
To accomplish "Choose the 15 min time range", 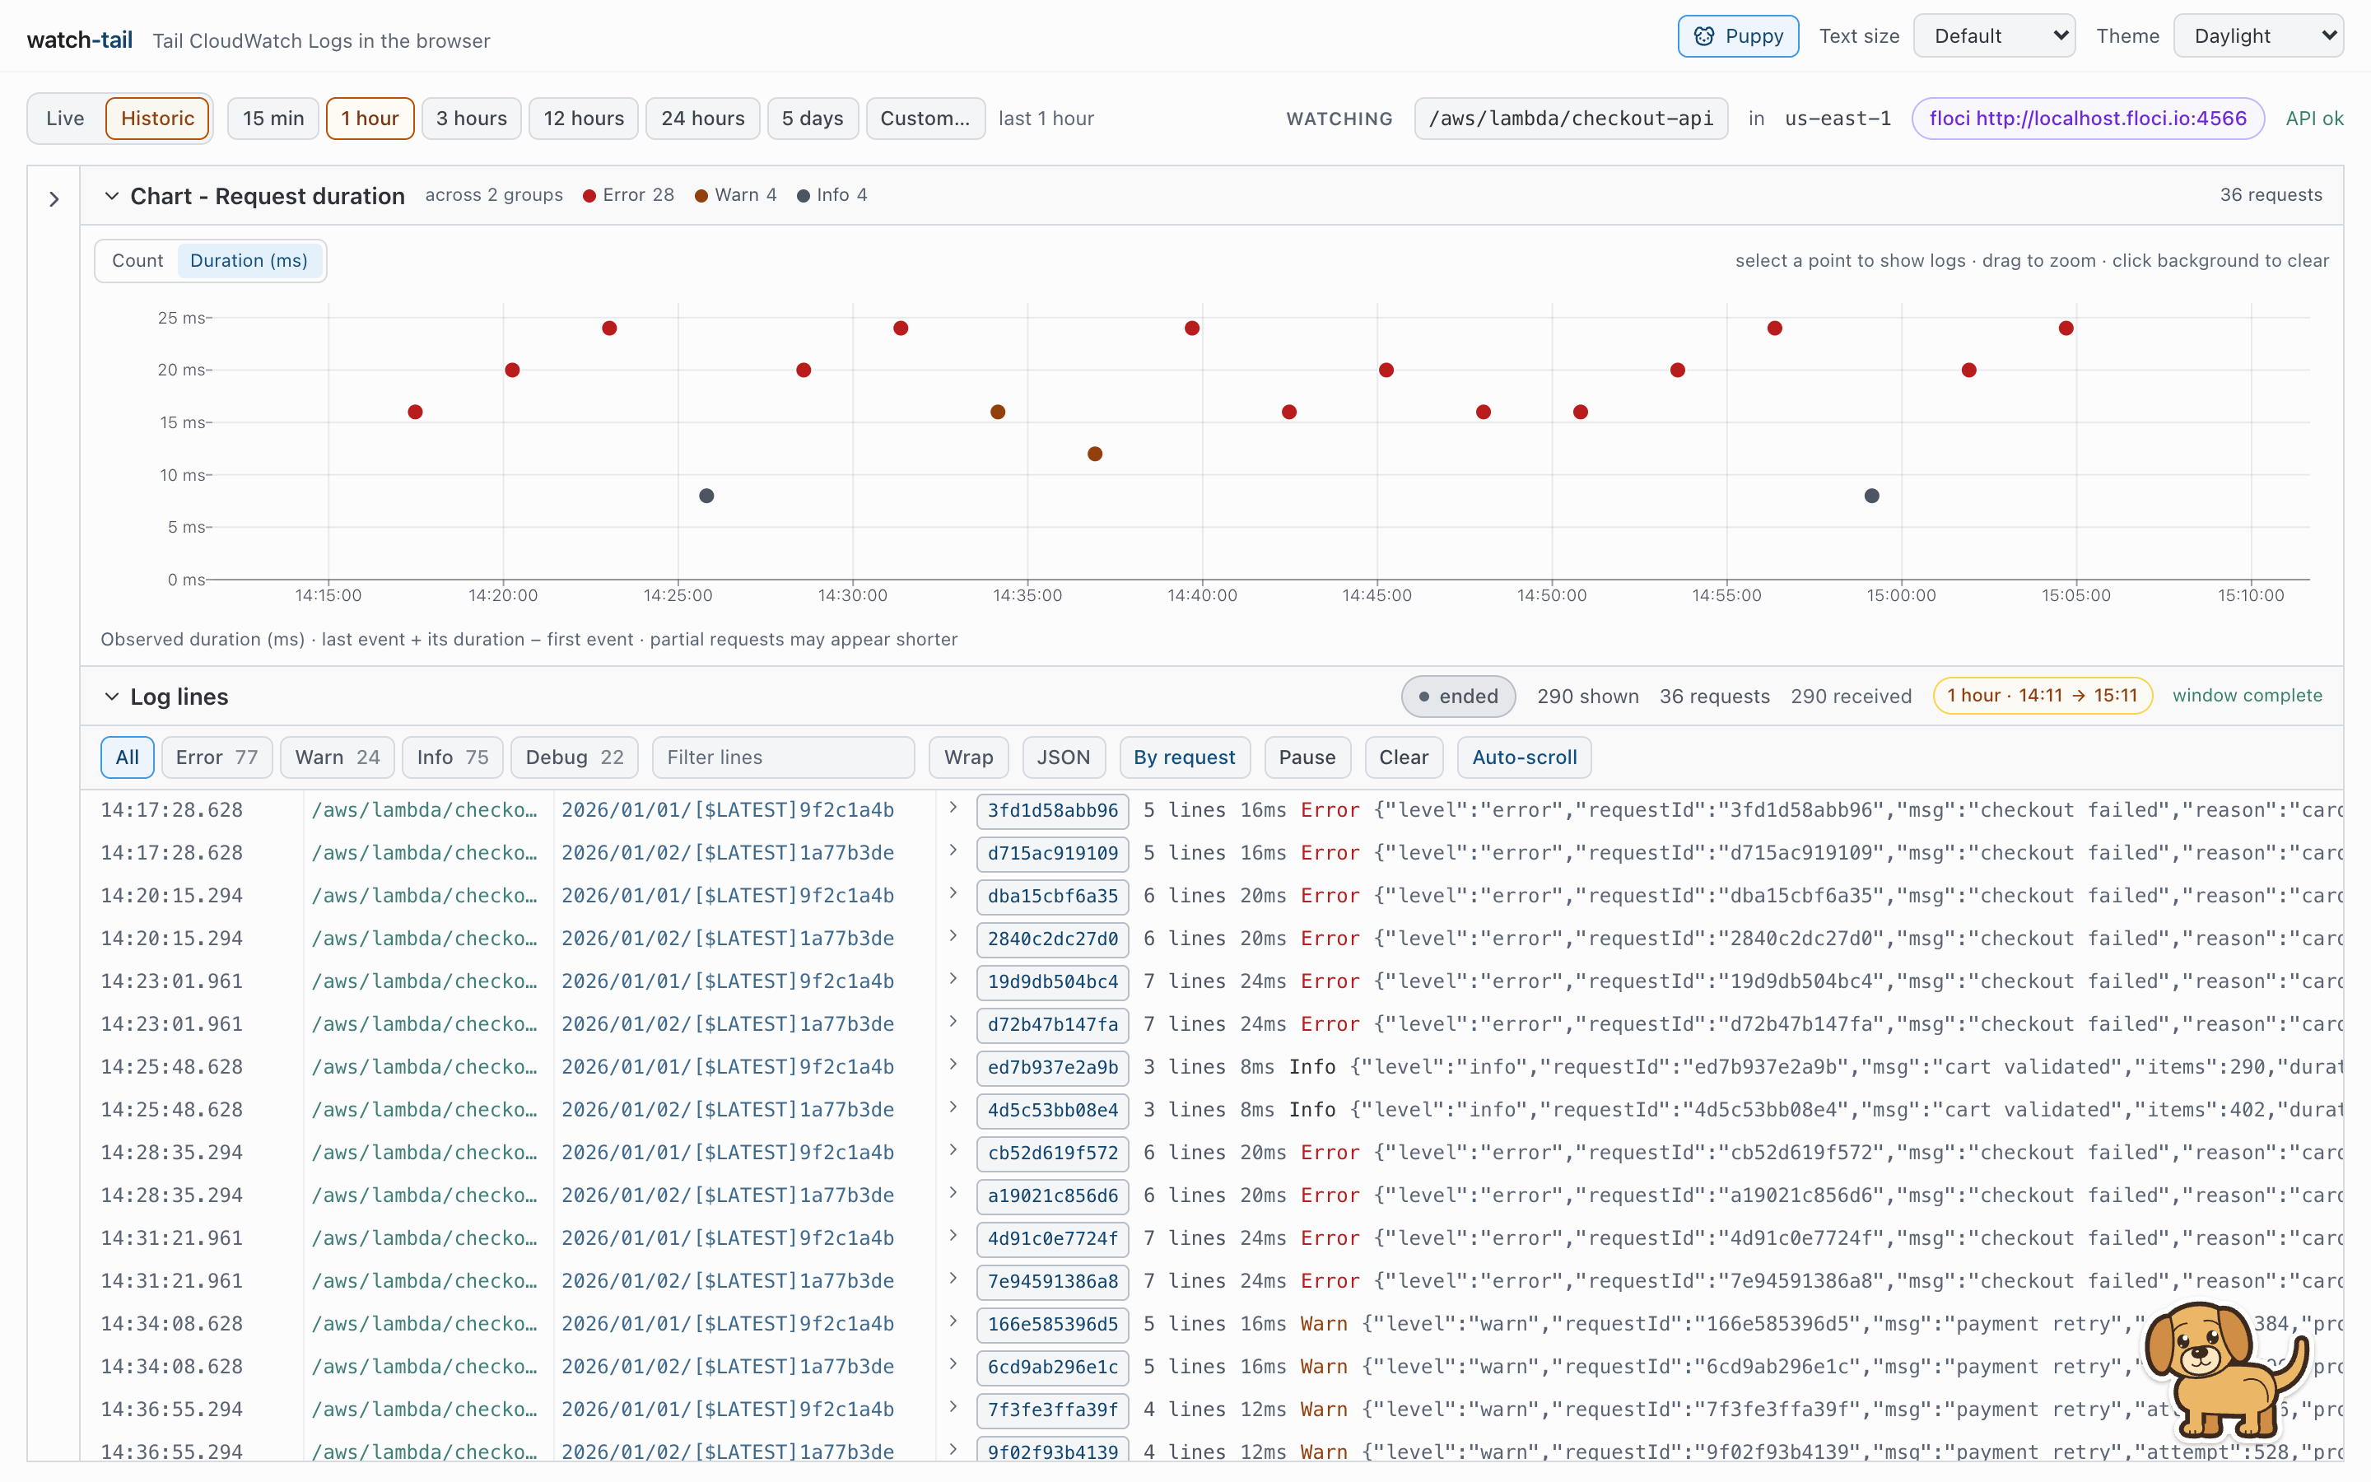I will (x=273, y=119).
